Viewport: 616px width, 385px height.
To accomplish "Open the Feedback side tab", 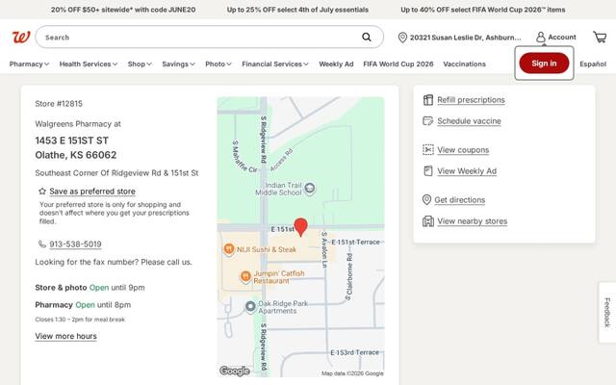I will pos(607,312).
